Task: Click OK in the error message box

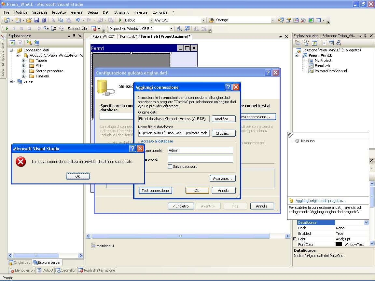Action: [x=78, y=176]
